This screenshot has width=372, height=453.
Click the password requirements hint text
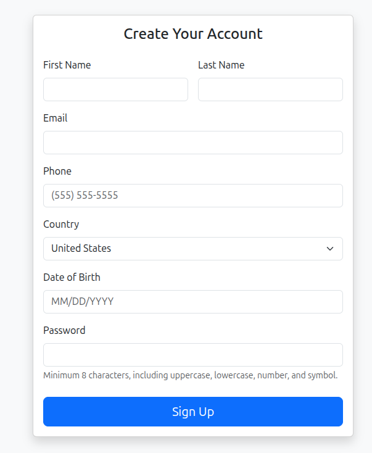(x=190, y=375)
